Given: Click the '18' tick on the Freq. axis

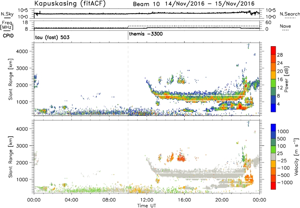Looking at the screenshot, I should click(25, 22).
